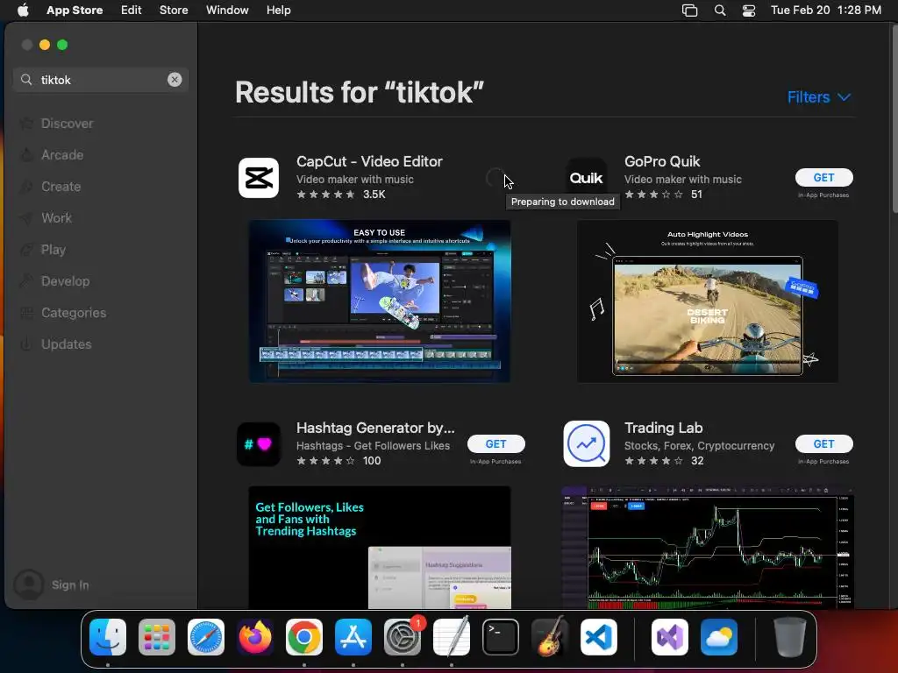Click the GoPro Quik 51 ratings text
Viewport: 898px width, 673px height.
point(696,195)
